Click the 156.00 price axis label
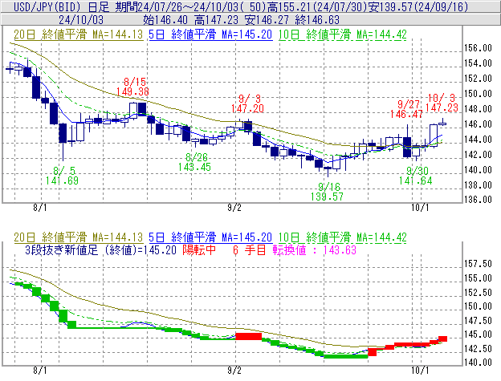Image resolution: width=501 pixels, height=381 pixels. pos(478,48)
